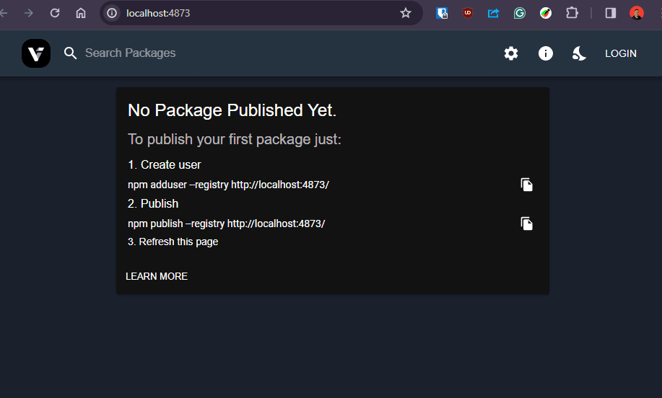Copy the npm adduser command
662x398 pixels.
[527, 185]
